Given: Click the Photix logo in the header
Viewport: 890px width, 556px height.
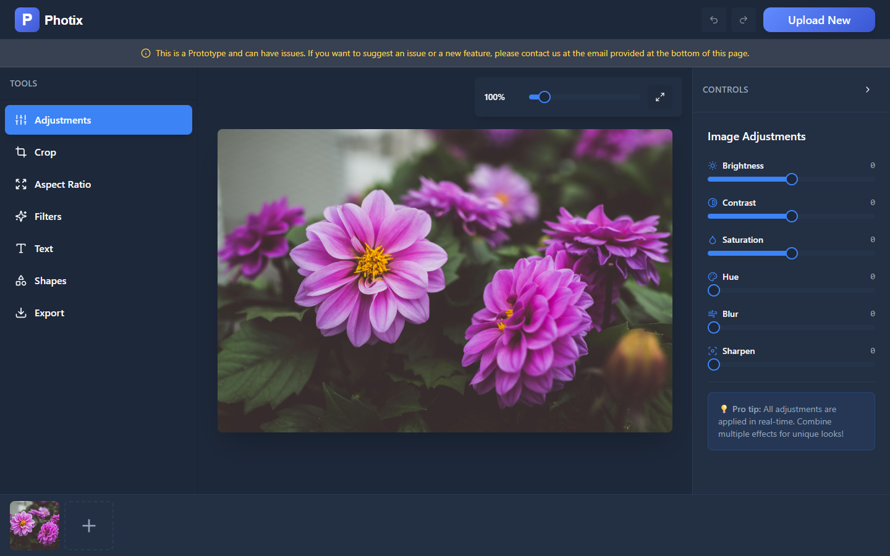Looking at the screenshot, I should [48, 20].
